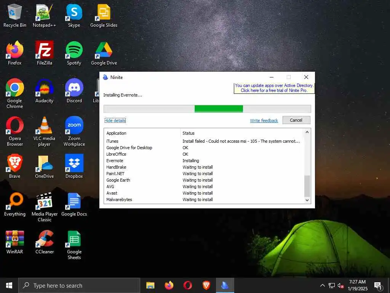Click the iTunes 'Install failed' status text
The height and width of the screenshot is (293, 390).
click(241, 141)
